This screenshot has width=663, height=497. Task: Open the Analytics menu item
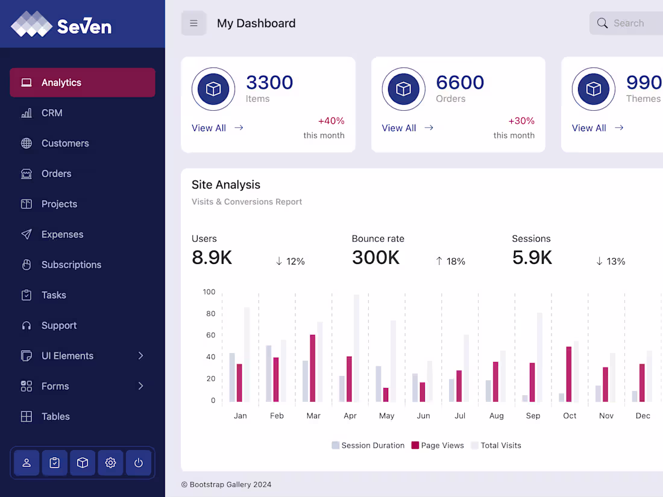tap(83, 83)
